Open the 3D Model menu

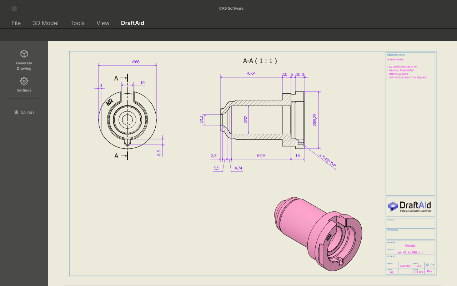coord(45,23)
